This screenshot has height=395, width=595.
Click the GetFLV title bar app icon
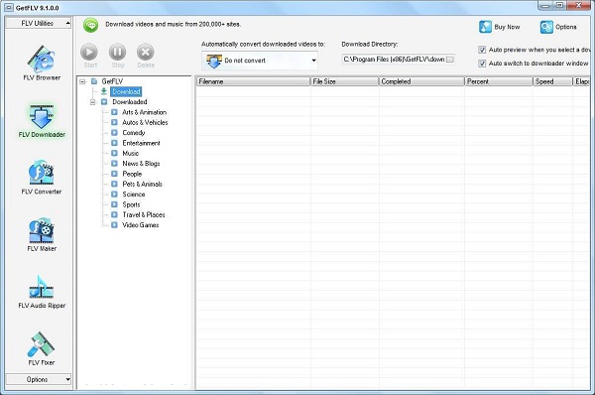pyautogui.click(x=9, y=8)
